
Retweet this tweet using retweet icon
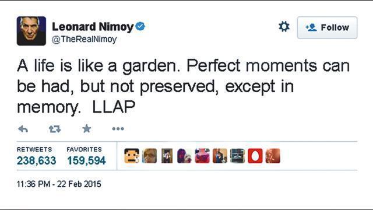[55, 129]
